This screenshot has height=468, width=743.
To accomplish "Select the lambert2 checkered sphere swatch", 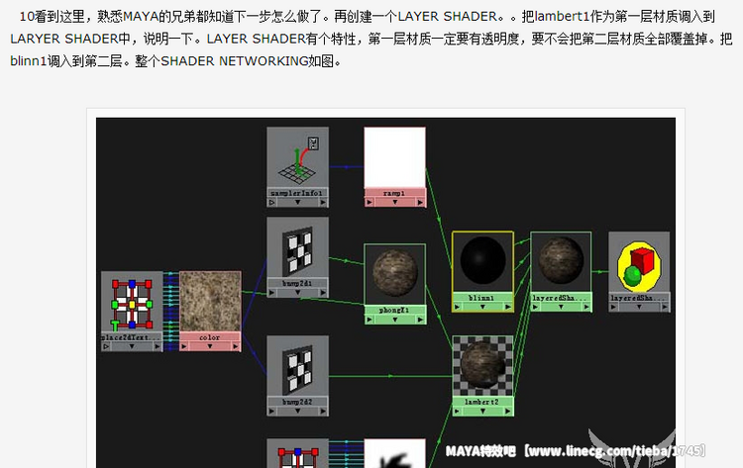I will [482, 366].
